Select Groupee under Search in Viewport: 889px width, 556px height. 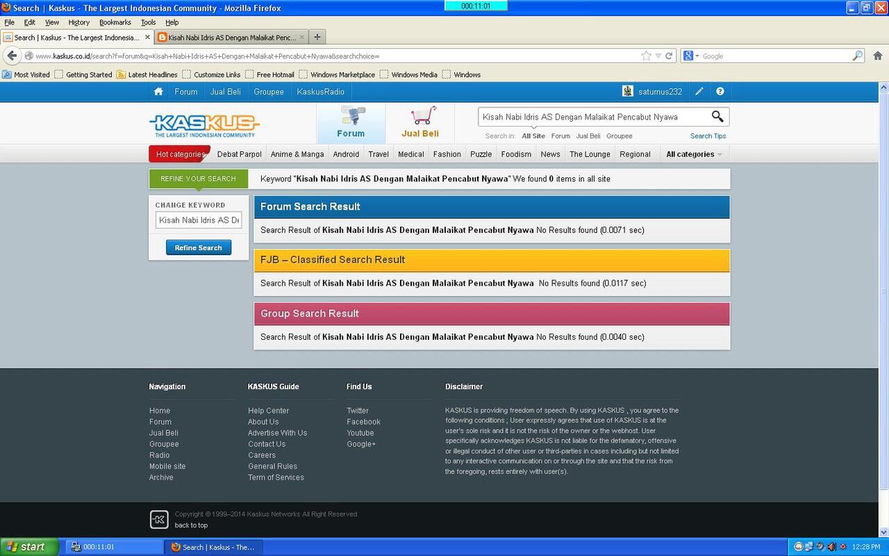click(x=619, y=136)
